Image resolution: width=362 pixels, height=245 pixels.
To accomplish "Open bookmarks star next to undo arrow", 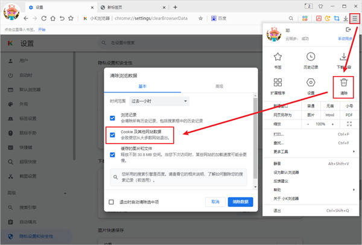I will [71, 19].
